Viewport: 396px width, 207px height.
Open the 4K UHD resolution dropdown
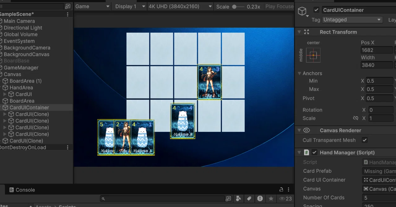click(180, 6)
